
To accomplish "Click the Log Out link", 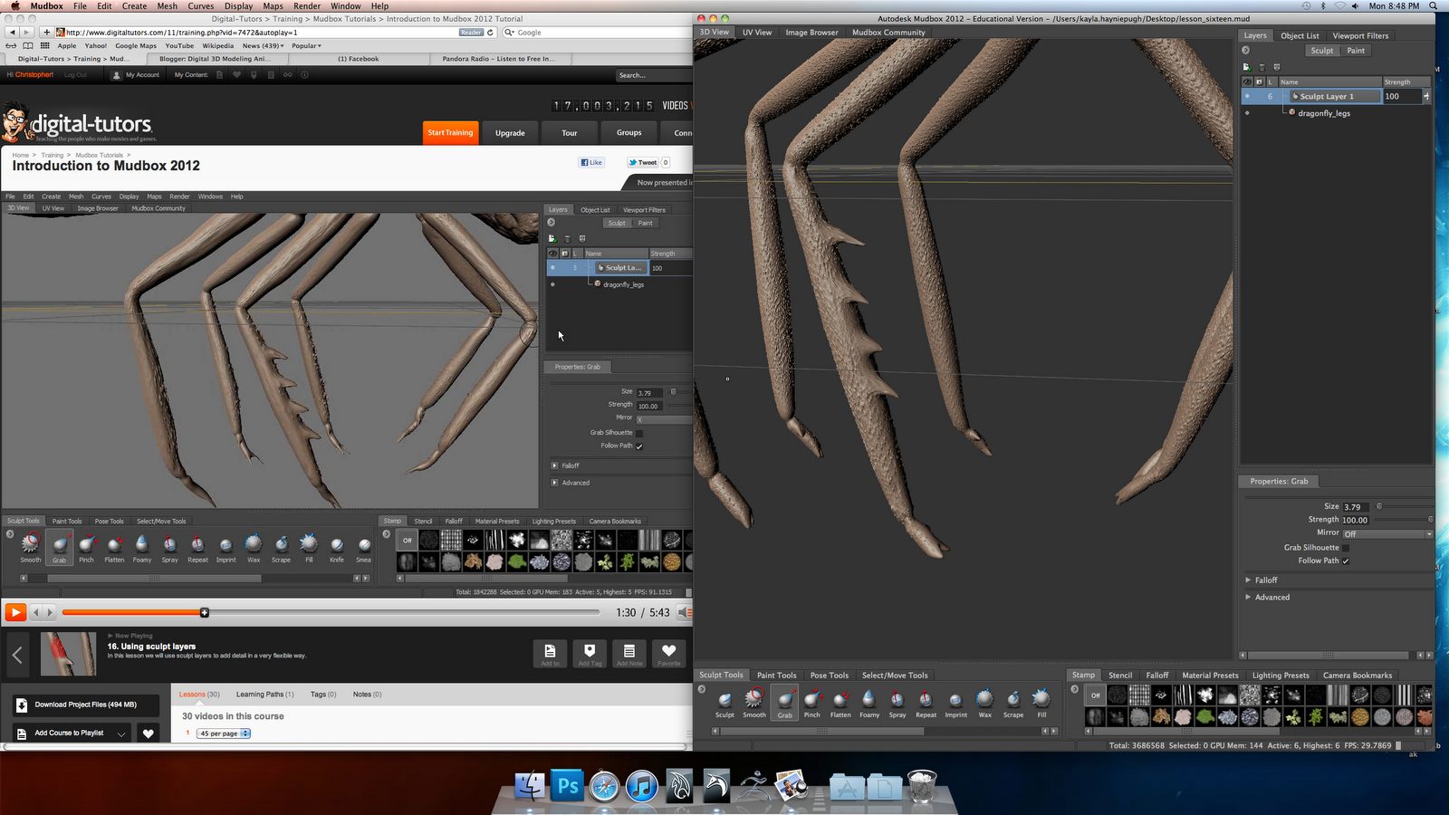I will coord(76,75).
